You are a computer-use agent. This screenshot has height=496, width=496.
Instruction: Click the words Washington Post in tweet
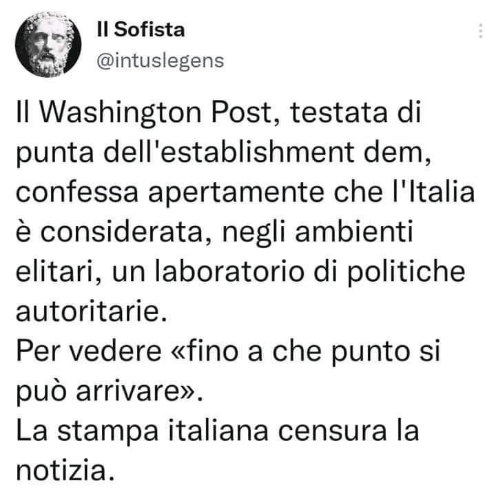click(155, 113)
